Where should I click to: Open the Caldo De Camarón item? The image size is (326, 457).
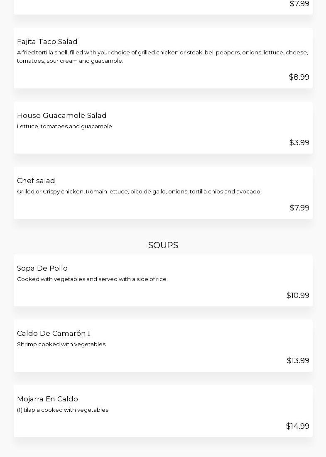tap(51, 333)
